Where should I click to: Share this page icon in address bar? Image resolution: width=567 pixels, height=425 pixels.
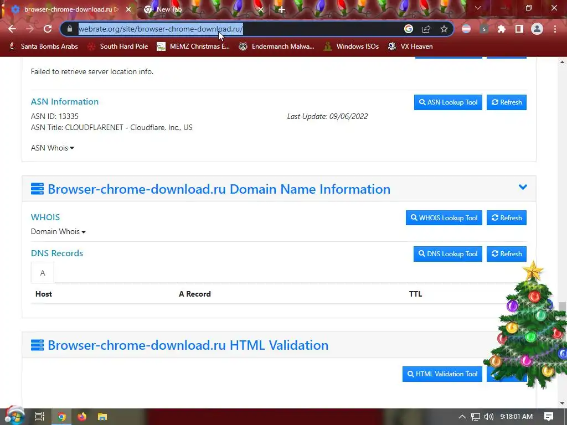tap(426, 29)
